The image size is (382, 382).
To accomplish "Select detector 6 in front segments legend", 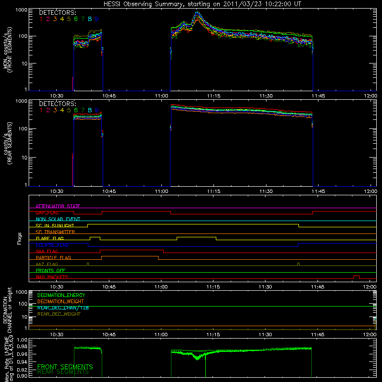I will tap(76, 19).
